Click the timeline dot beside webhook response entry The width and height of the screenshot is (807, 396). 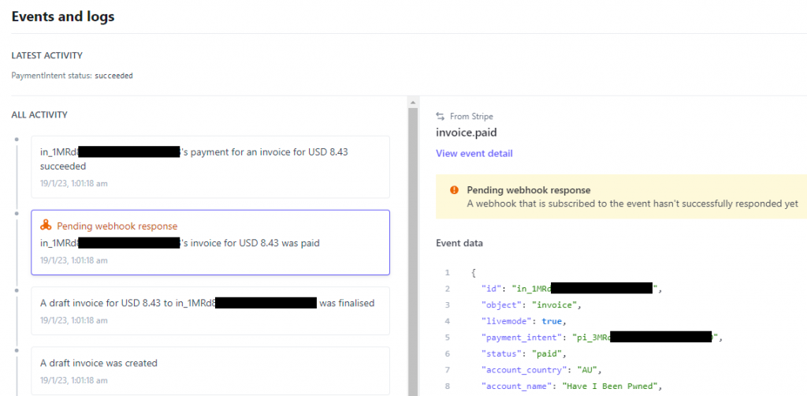[x=17, y=213]
